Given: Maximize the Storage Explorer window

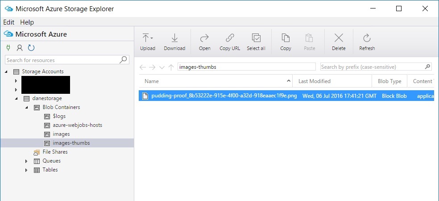Looking at the screenshot, I should (399, 8).
